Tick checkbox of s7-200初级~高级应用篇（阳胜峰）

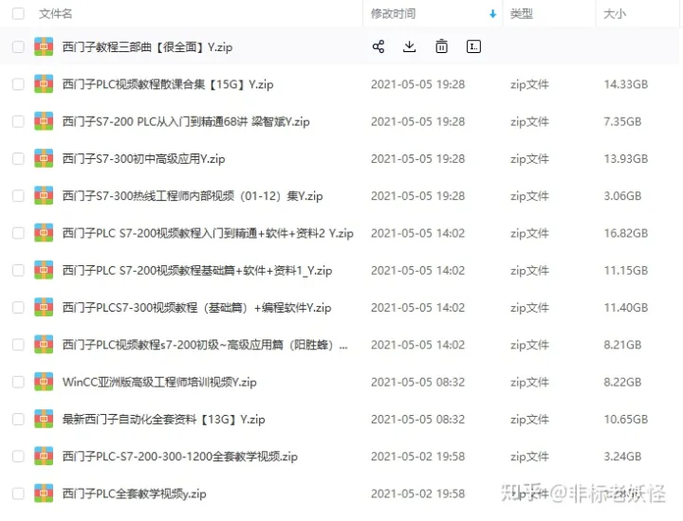[x=18, y=345]
